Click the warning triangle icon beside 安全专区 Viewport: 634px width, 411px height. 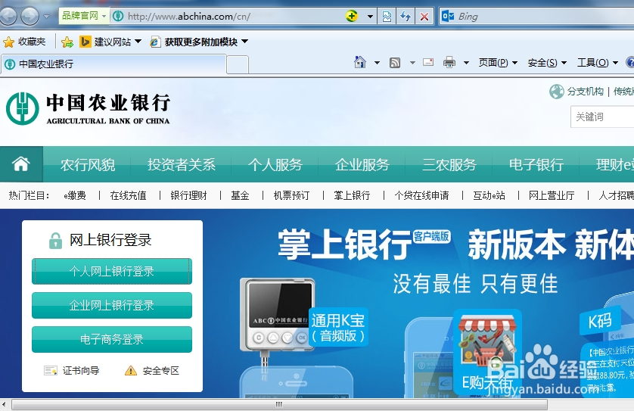pos(131,371)
